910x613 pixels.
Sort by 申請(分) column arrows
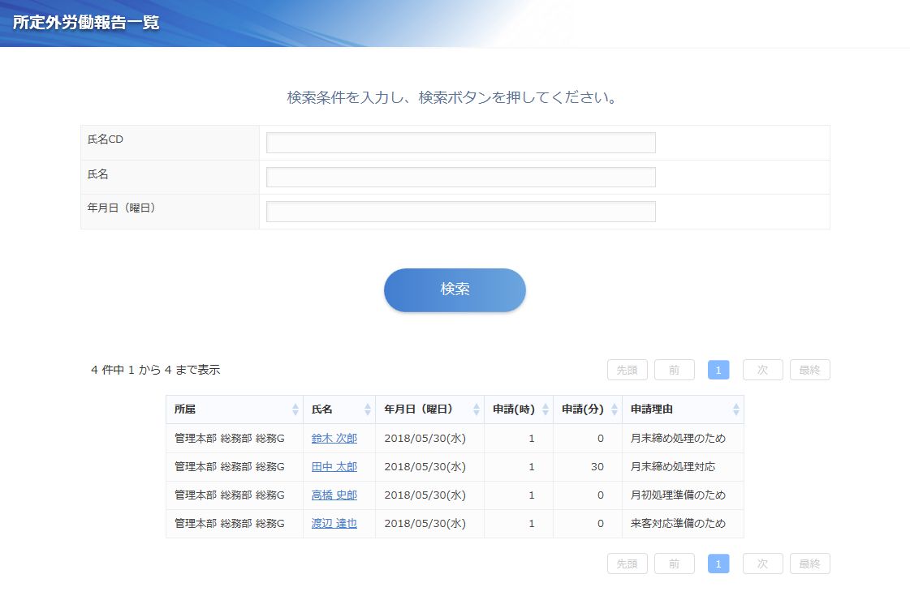(614, 410)
